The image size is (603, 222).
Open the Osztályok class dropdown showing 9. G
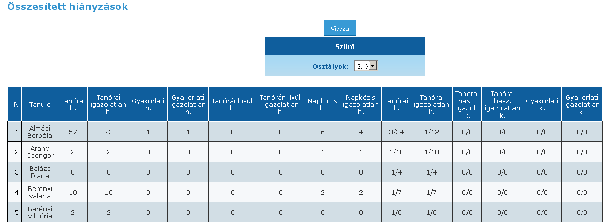click(366, 66)
